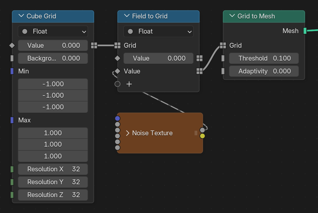Click the Grid to Mesh input Grid socket

point(223,45)
